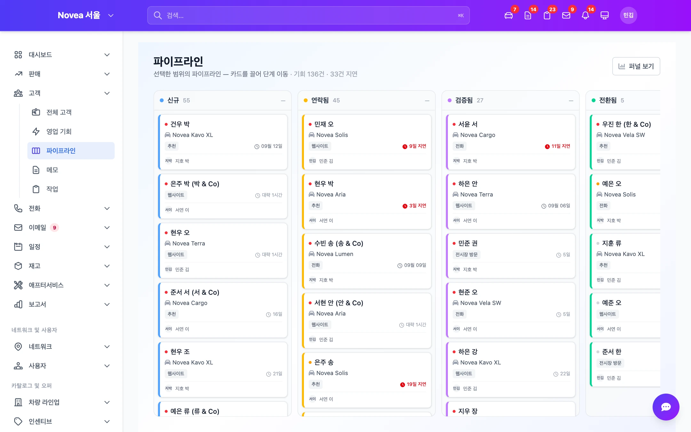Screen dimensions: 691x432
Task: Go to 영업 기회 submenu item
Action: pos(71,132)
